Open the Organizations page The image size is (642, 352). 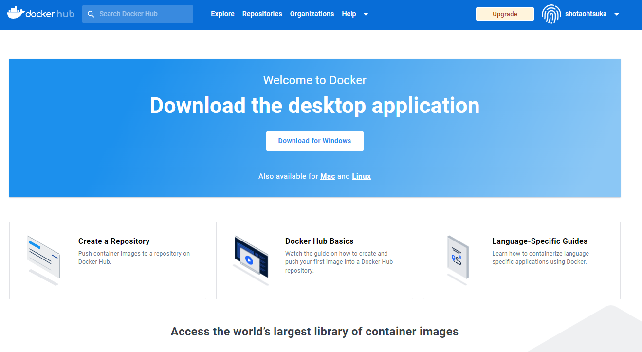[312, 14]
